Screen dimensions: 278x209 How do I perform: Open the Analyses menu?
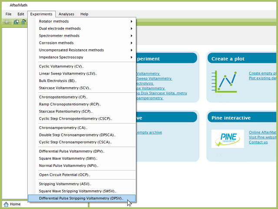tap(66, 14)
